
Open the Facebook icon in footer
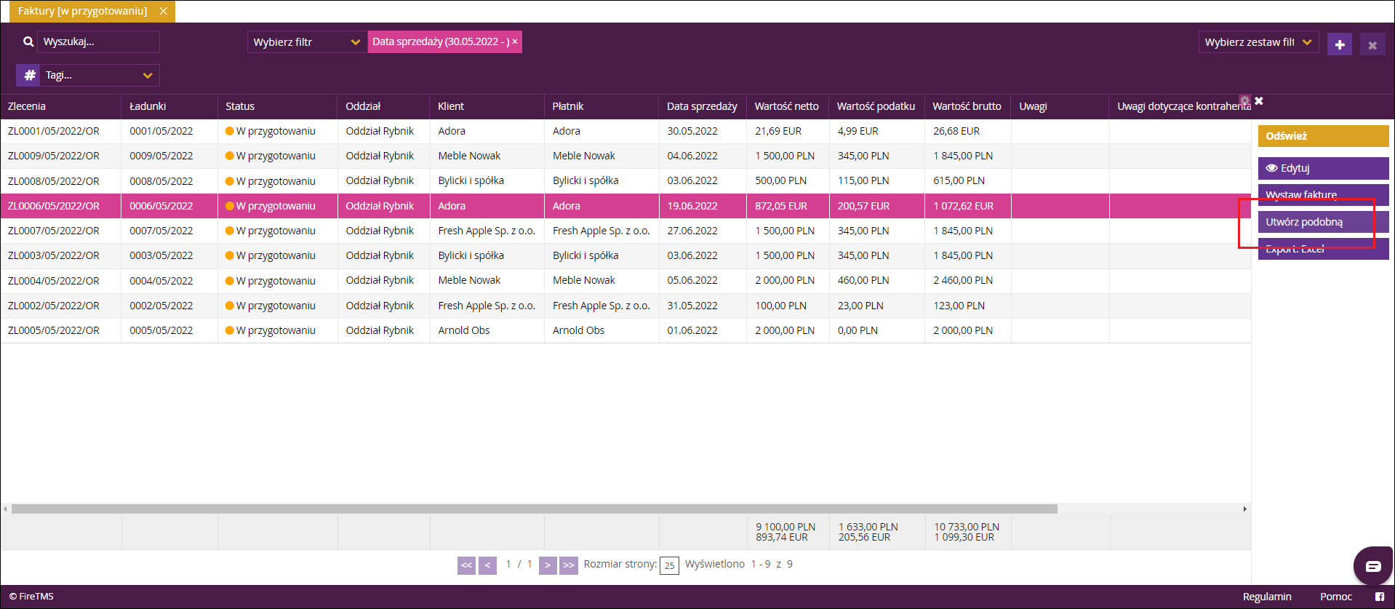tap(1380, 597)
